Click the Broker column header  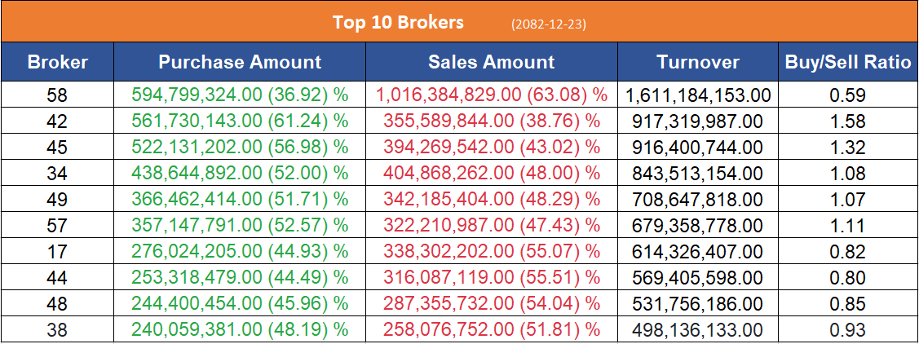click(57, 62)
